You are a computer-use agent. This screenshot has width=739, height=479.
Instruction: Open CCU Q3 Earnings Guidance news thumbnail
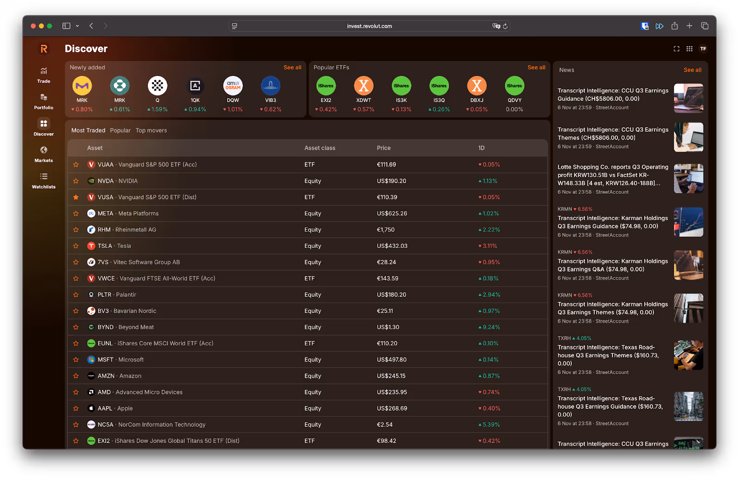688,98
